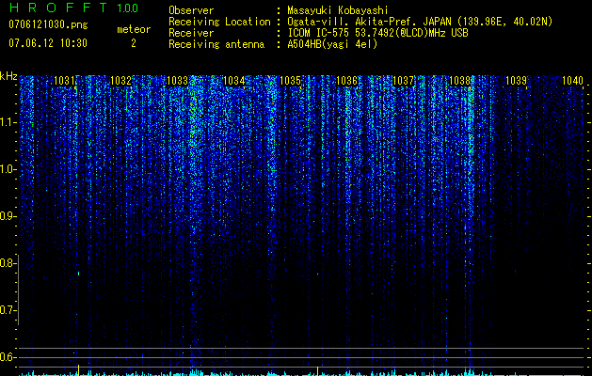Click the 0.9 kHz axis tick label
Screen dimensions: 592x376
(x=8, y=216)
